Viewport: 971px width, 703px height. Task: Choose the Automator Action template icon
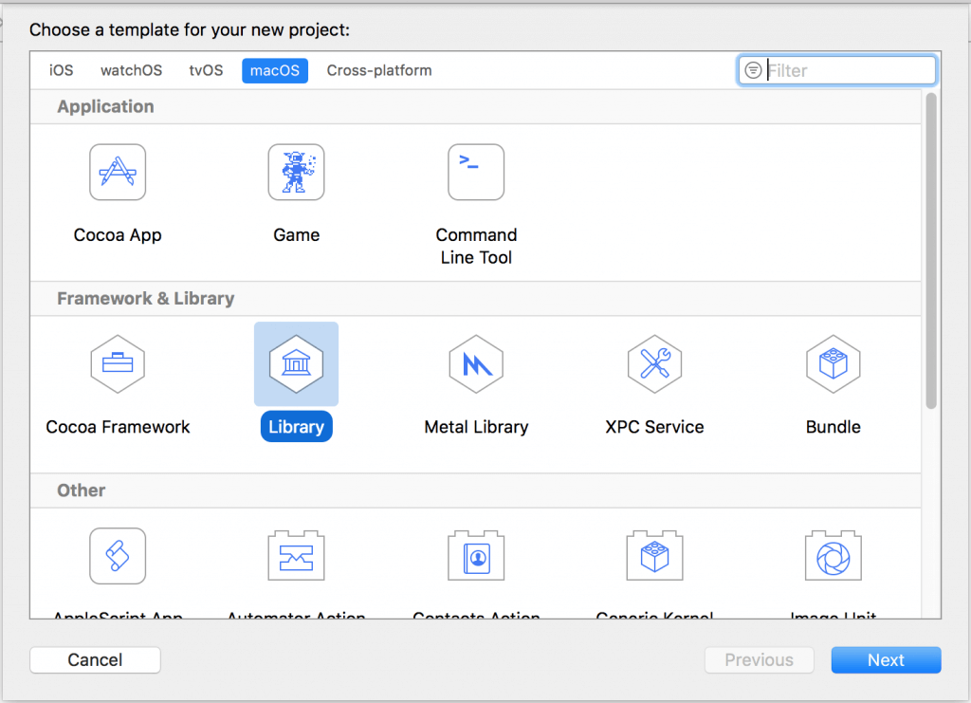click(x=296, y=556)
